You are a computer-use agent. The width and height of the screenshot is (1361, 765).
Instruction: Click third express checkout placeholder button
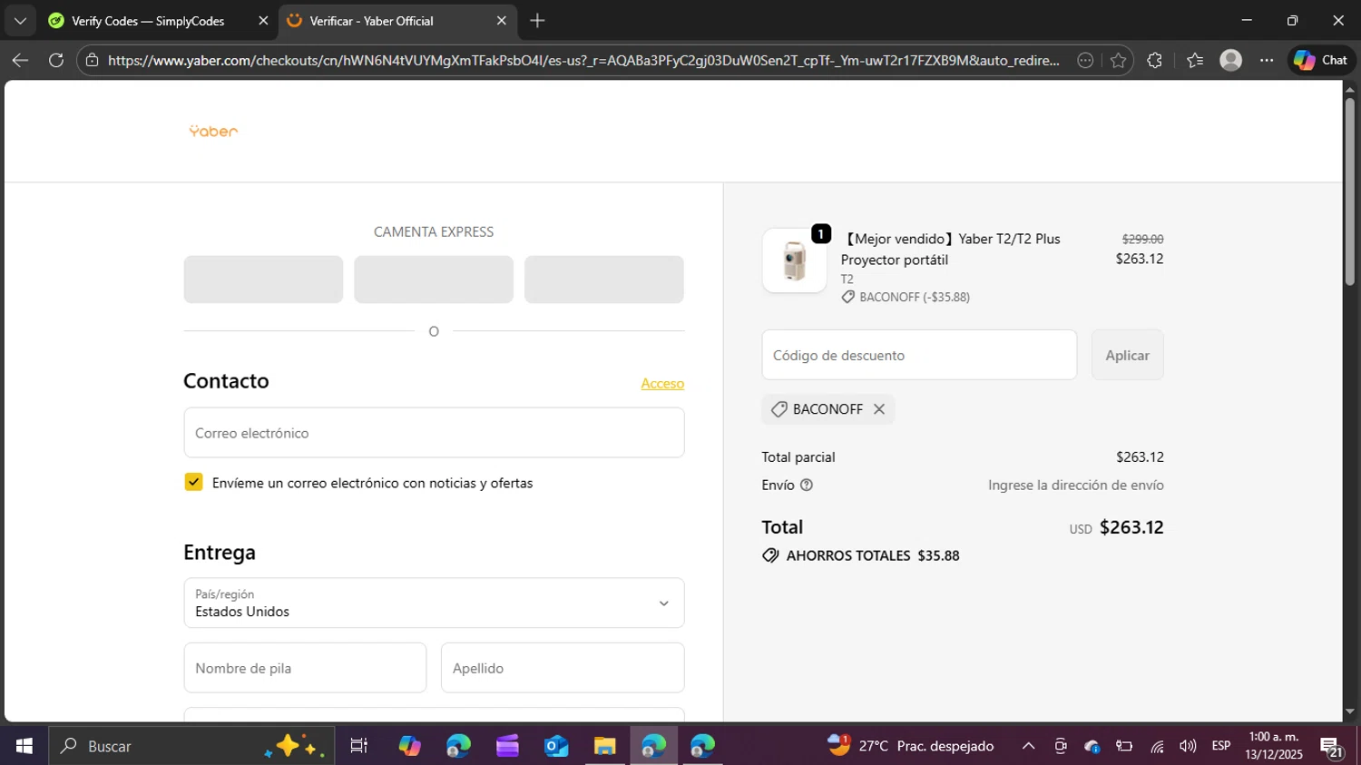point(603,280)
